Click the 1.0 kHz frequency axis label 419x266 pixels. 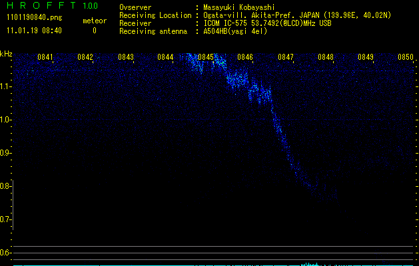5,120
